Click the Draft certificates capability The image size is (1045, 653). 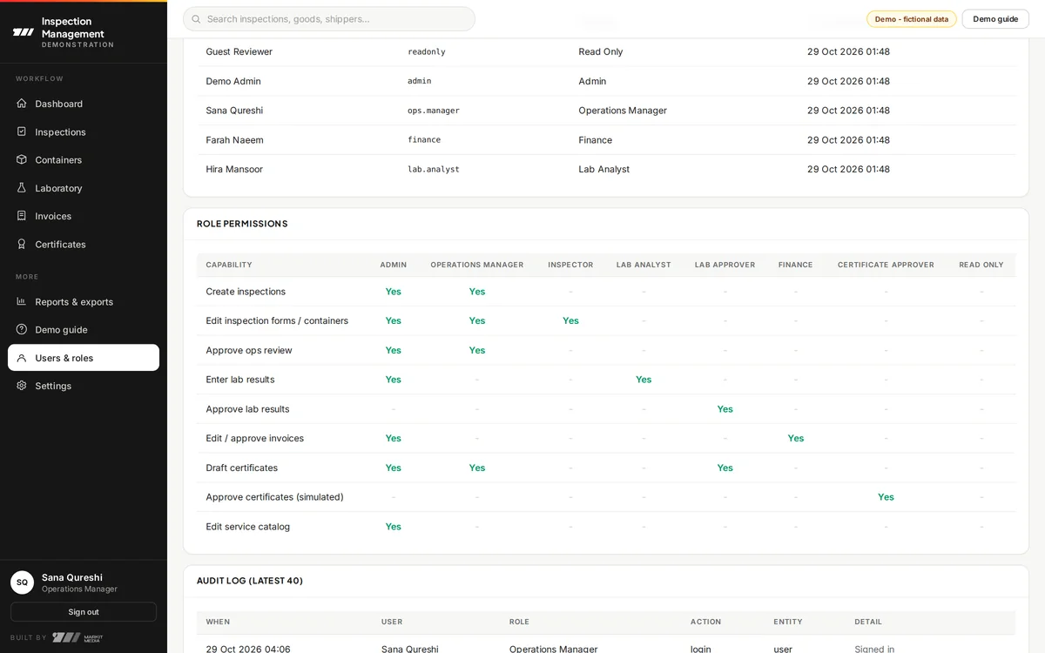(242, 468)
